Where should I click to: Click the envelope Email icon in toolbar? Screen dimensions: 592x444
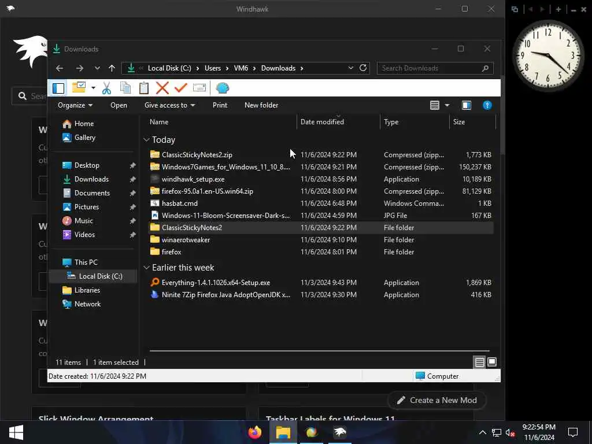pyautogui.click(x=199, y=88)
